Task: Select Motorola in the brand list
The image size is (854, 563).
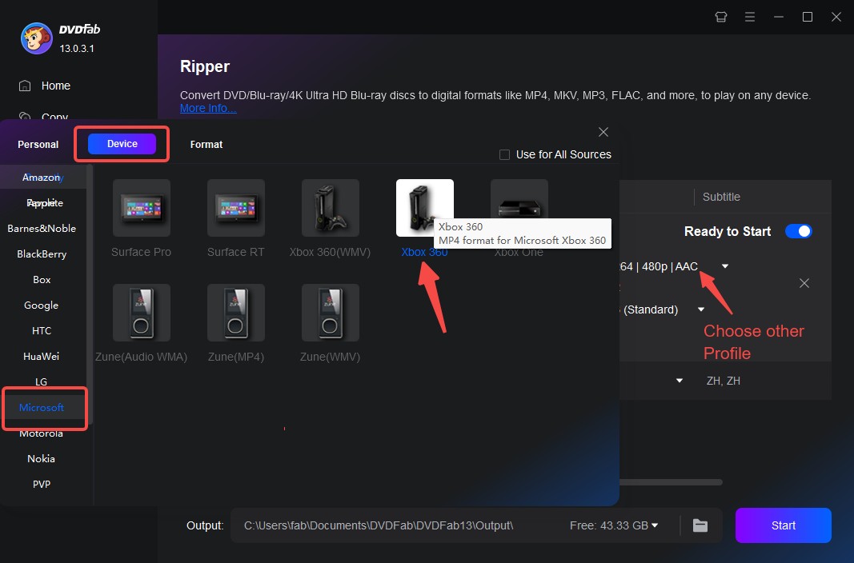Action: 42,433
